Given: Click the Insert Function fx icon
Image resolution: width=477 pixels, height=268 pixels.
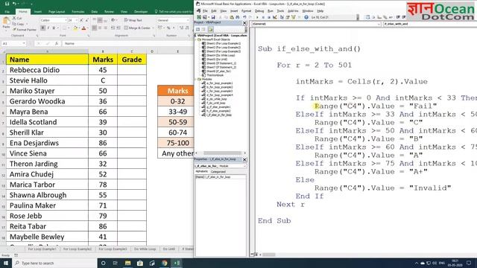Looking at the screenshot, I should [x=57, y=43].
